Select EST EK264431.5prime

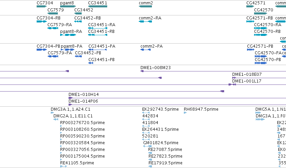coord(160,129)
